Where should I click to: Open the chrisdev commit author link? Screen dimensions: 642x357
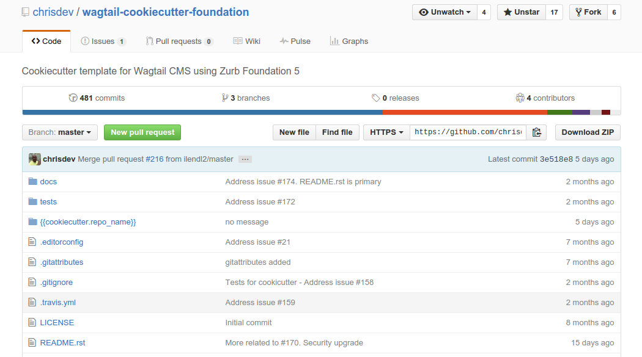[x=59, y=159]
